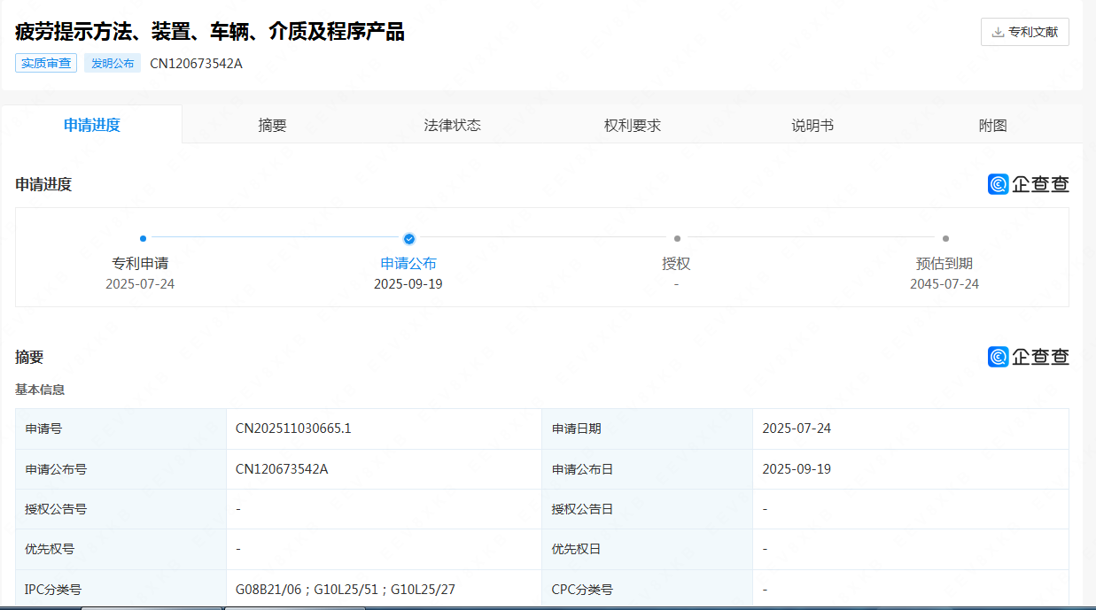
Task: Open the 法律状态 tab
Action: (x=452, y=126)
